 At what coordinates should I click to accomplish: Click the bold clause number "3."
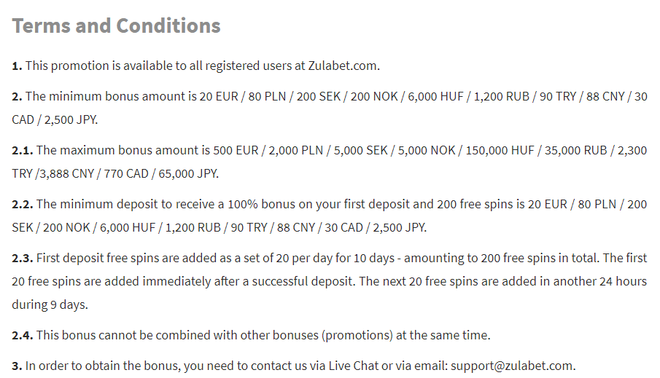point(17,366)
